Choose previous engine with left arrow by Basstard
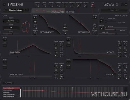 click(x=4, y=21)
